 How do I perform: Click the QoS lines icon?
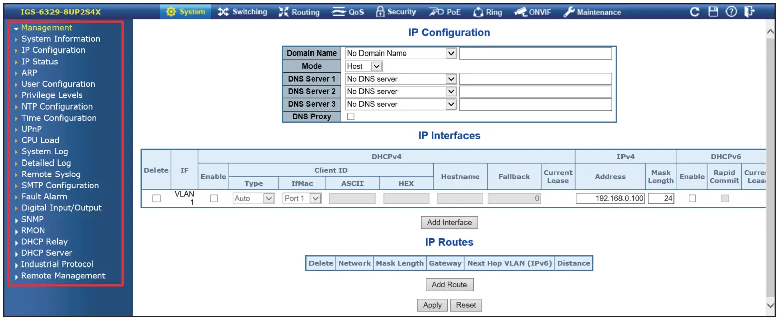pyautogui.click(x=339, y=12)
